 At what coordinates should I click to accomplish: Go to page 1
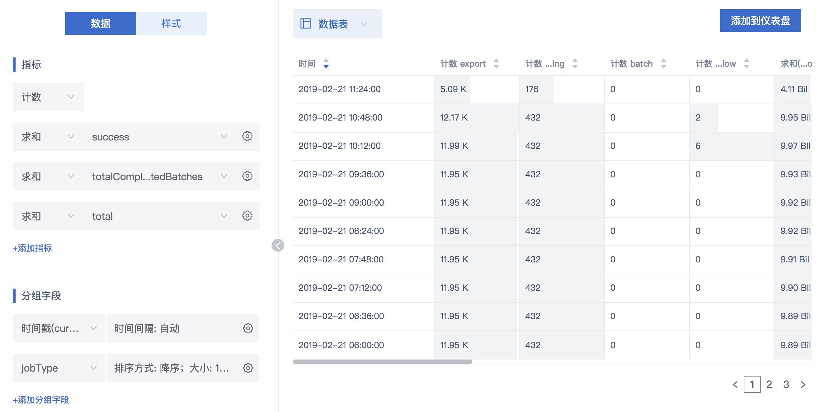[x=752, y=384]
